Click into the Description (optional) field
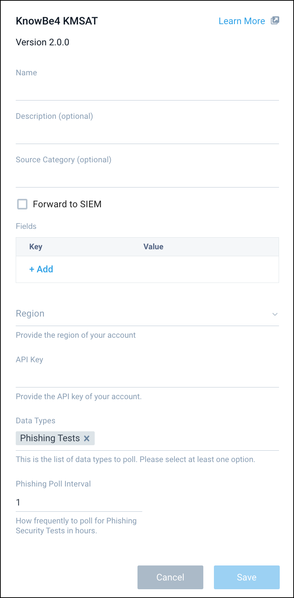 147,135
